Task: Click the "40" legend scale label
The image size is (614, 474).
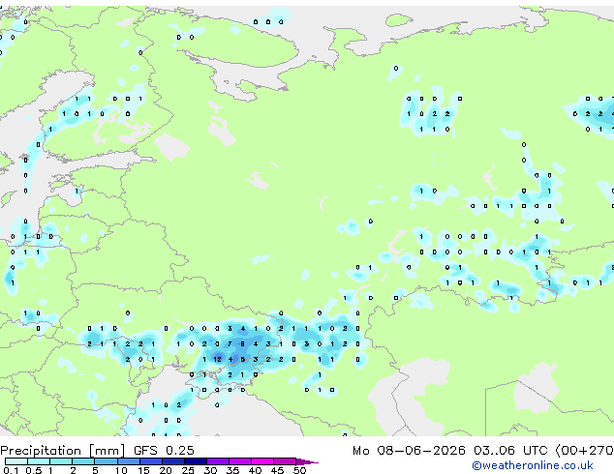Action: (x=255, y=470)
